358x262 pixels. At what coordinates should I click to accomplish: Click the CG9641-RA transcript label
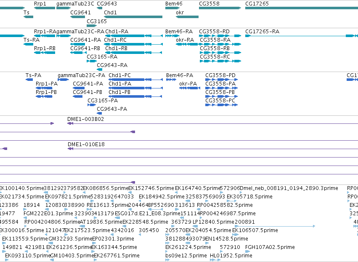[86, 40]
